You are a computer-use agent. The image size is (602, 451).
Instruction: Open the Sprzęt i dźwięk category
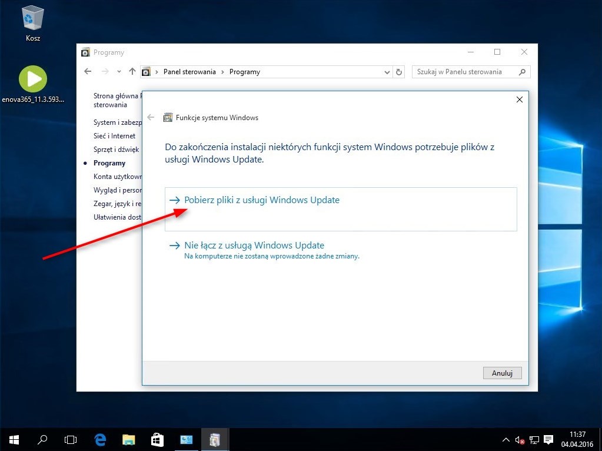pos(116,150)
